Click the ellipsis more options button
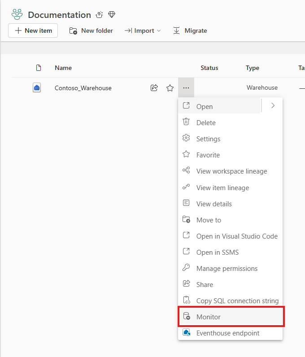 (x=186, y=87)
